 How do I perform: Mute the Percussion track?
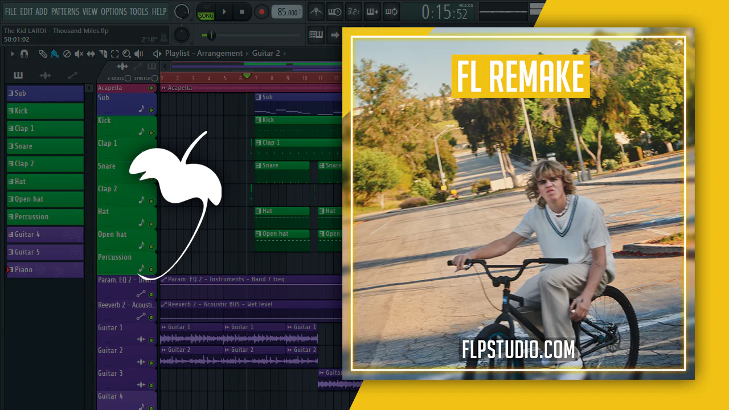151,270
